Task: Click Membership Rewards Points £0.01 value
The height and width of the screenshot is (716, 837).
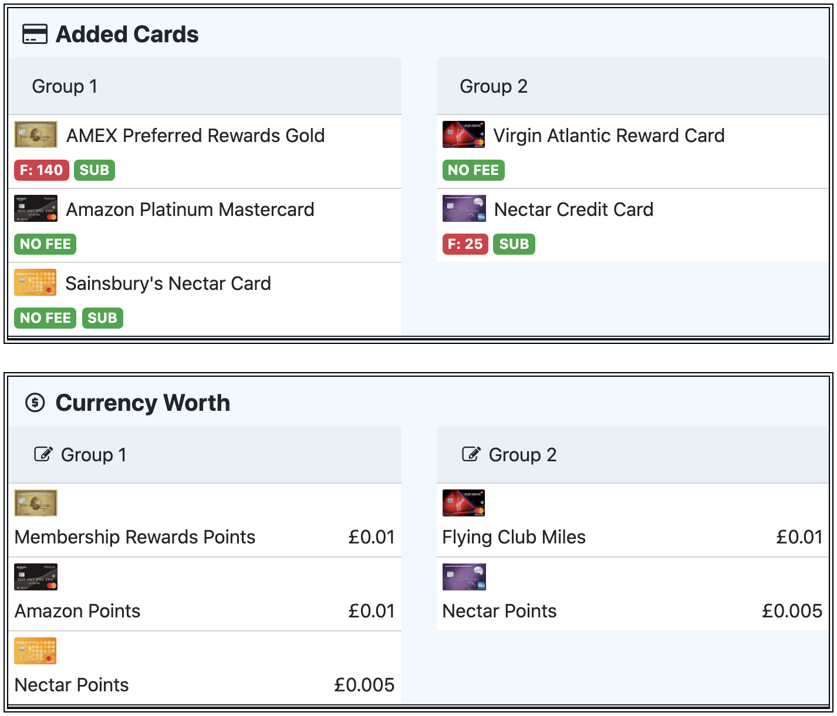Action: 372,537
